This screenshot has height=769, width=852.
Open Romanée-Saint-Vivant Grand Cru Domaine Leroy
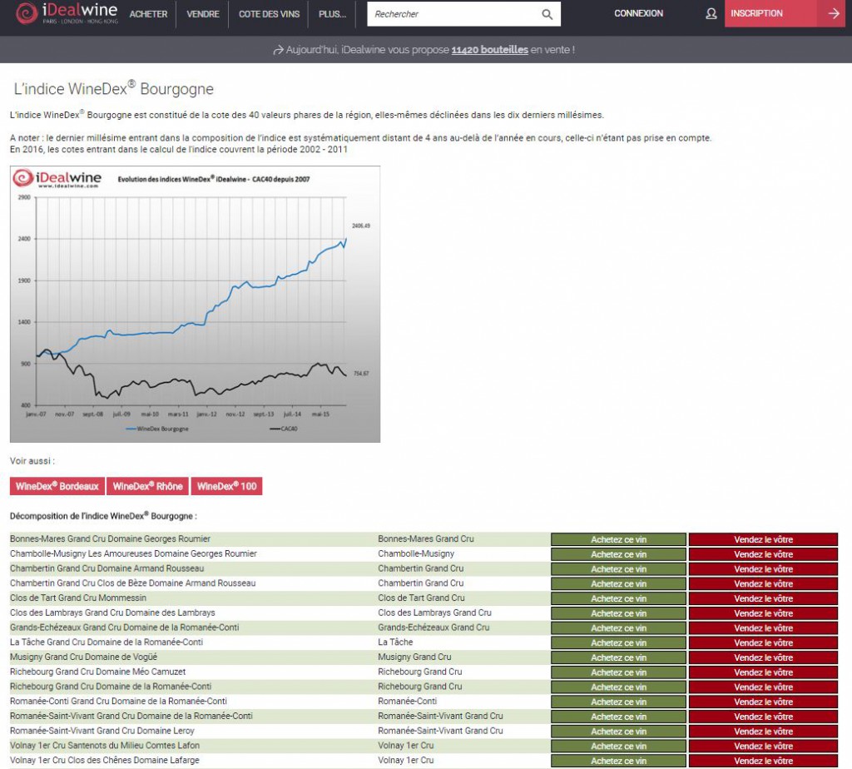[102, 731]
